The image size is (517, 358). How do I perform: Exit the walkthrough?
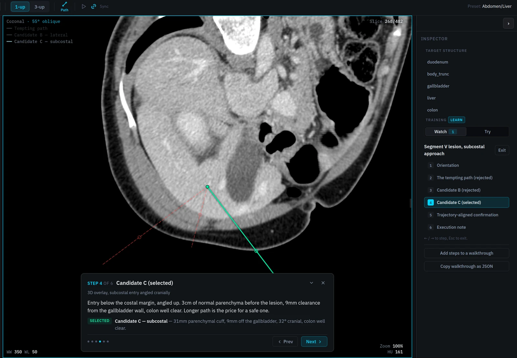pyautogui.click(x=502, y=150)
